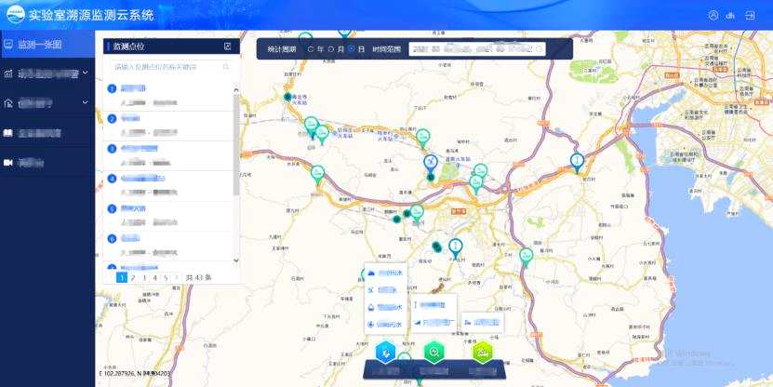Select monitoring point number 5
The height and width of the screenshot is (387, 773).
(x=167, y=216)
